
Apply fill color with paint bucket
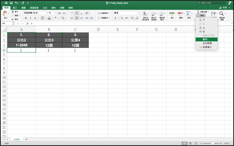(x=49, y=18)
